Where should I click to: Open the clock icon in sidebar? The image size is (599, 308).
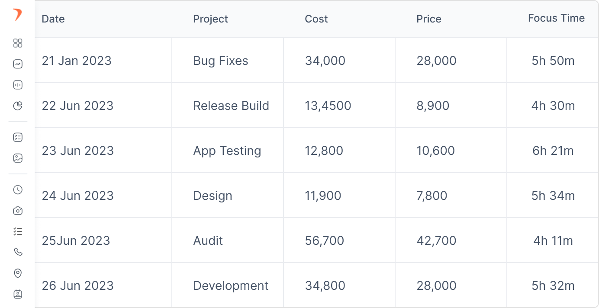coord(18,189)
